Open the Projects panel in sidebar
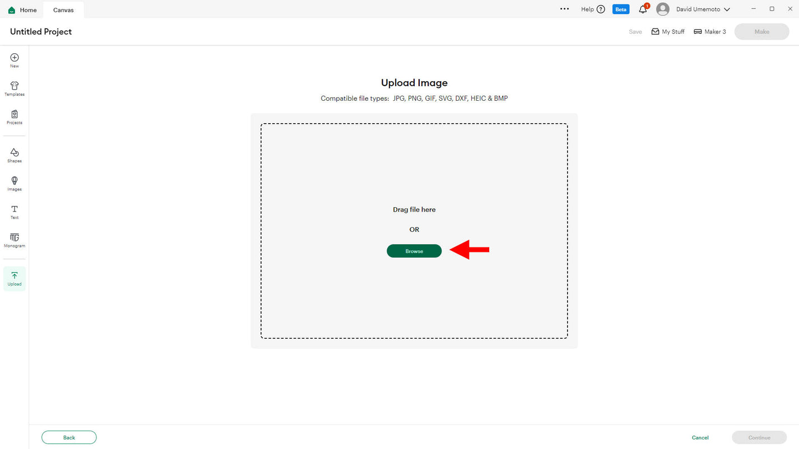This screenshot has height=449, width=799. [15, 117]
